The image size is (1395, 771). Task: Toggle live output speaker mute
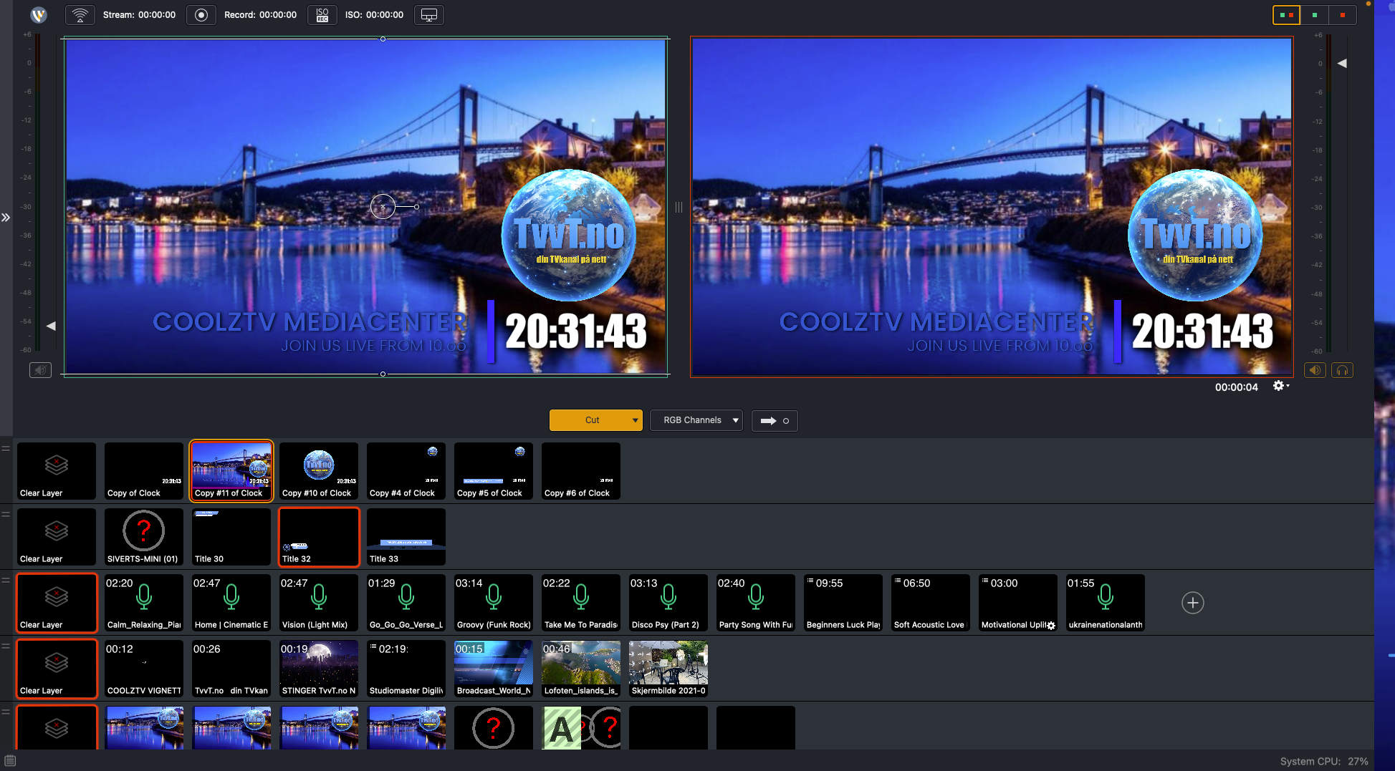[1315, 370]
